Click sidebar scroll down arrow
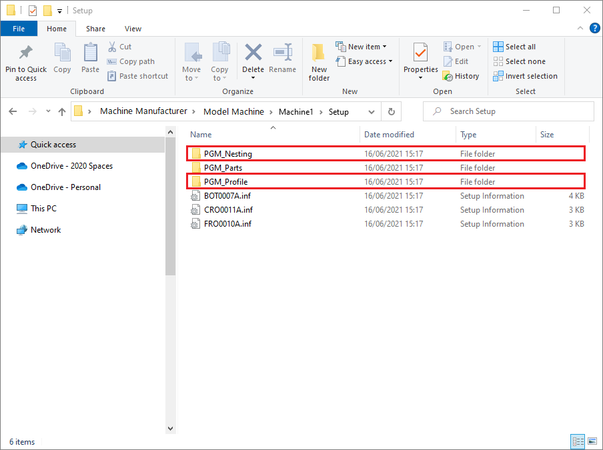This screenshot has height=450, width=603. (x=170, y=429)
